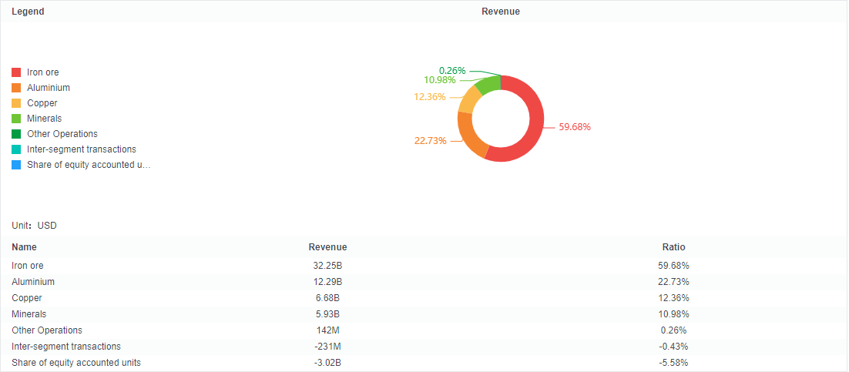Toggle Iron ore legend label

43,72
